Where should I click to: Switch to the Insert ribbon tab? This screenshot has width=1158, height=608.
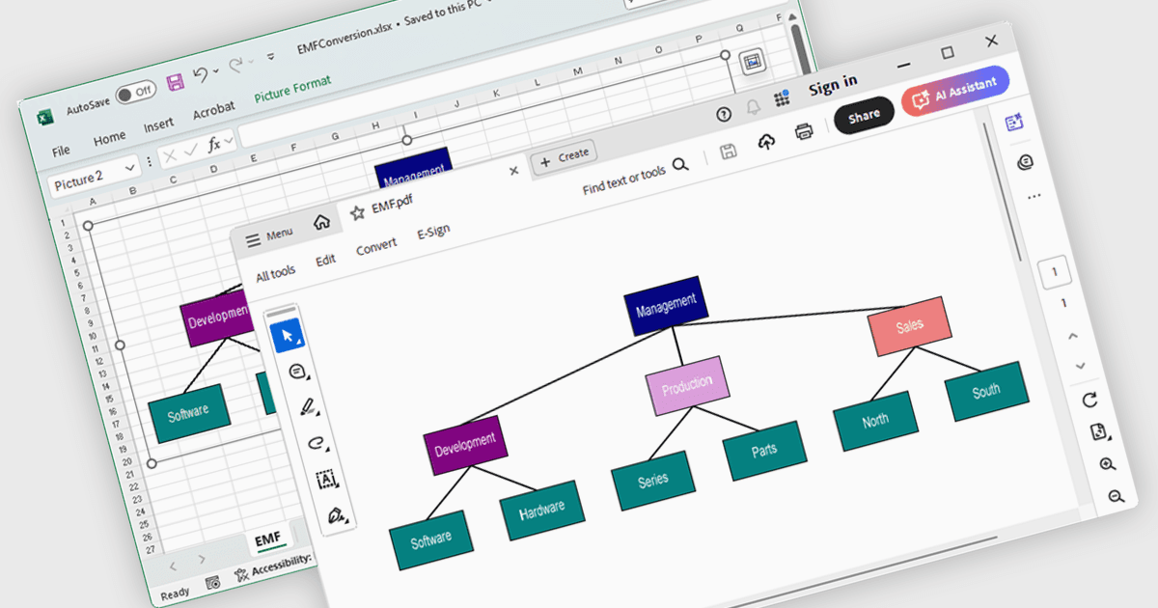click(158, 125)
